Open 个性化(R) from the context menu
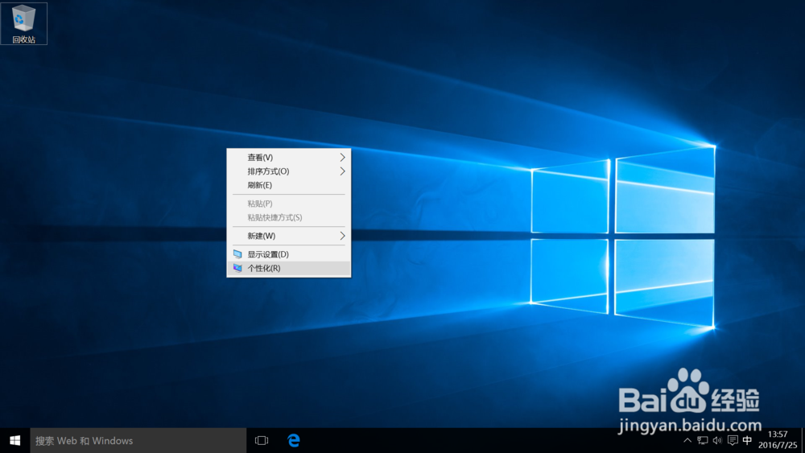This screenshot has width=805, height=453. click(x=289, y=268)
